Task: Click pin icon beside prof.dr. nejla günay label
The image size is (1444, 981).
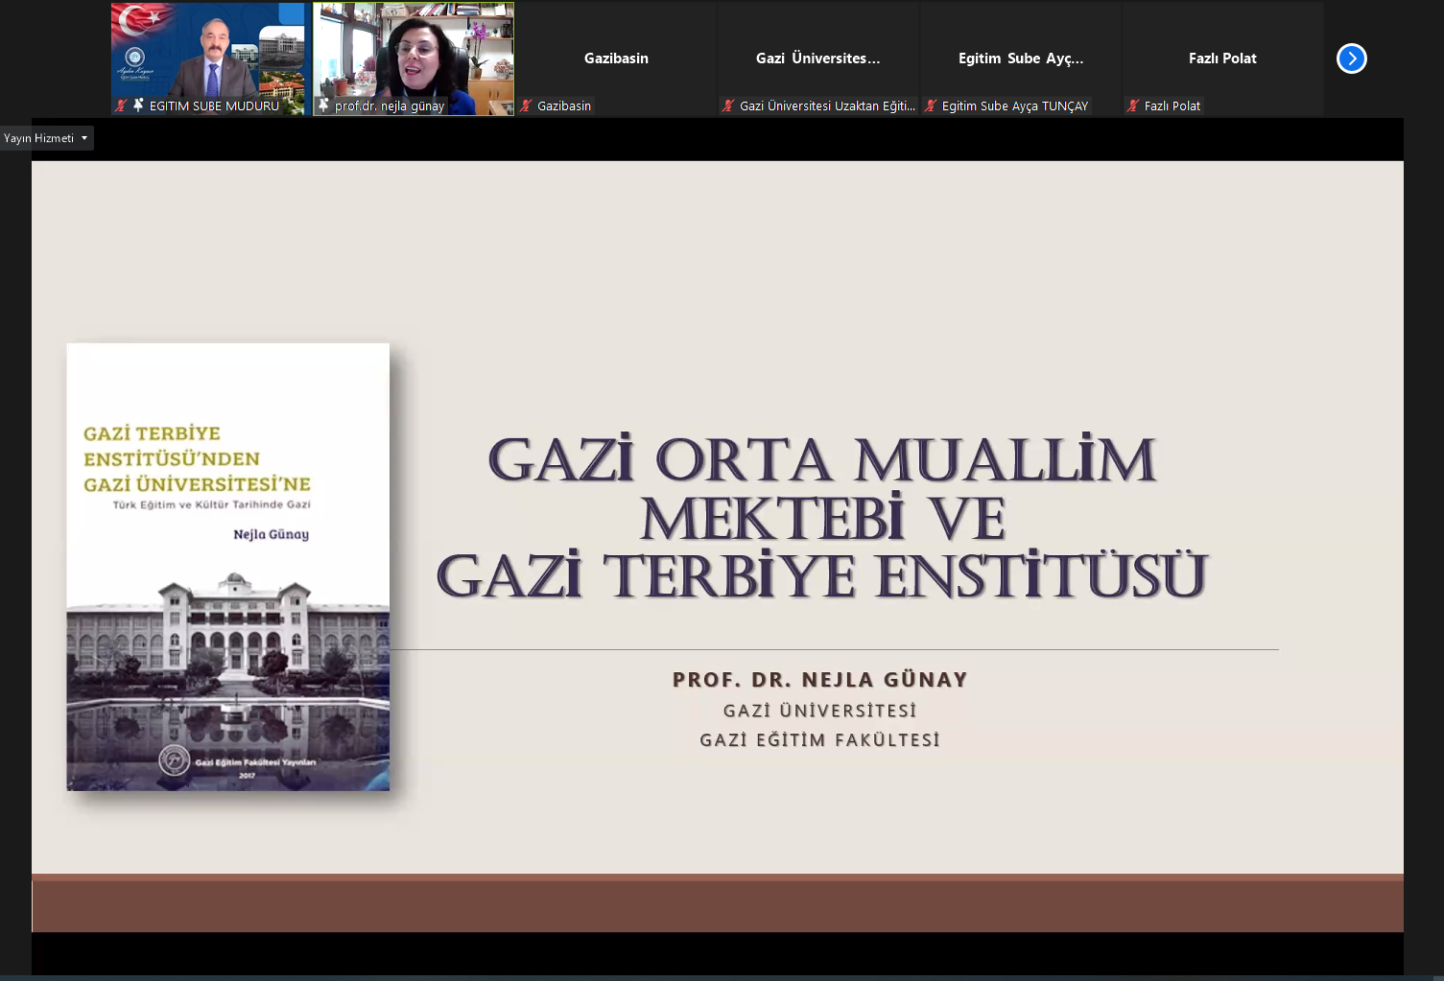Action: click(323, 105)
